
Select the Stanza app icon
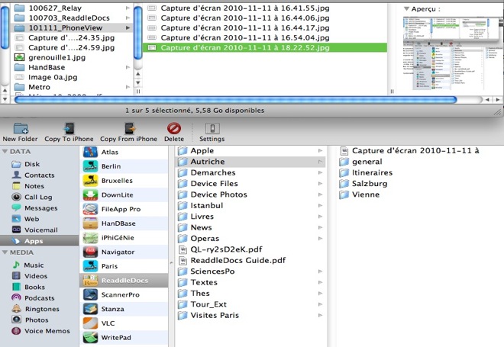(90, 309)
